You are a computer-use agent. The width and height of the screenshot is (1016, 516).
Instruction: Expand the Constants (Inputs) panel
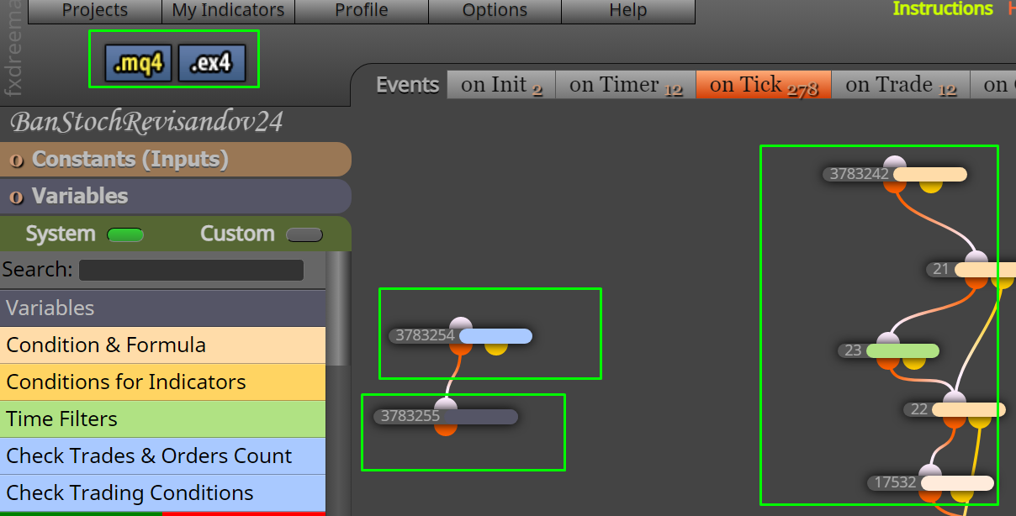pyautogui.click(x=175, y=160)
